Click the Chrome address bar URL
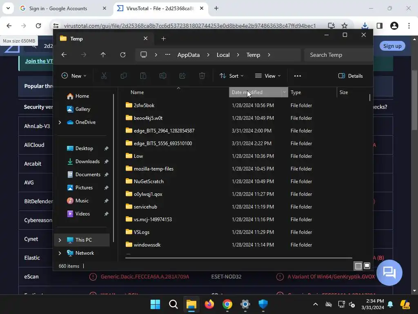 190,26
